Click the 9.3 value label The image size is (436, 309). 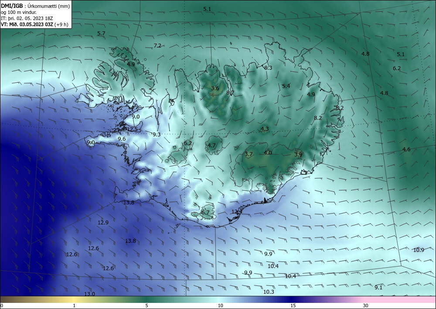[x=157, y=135]
